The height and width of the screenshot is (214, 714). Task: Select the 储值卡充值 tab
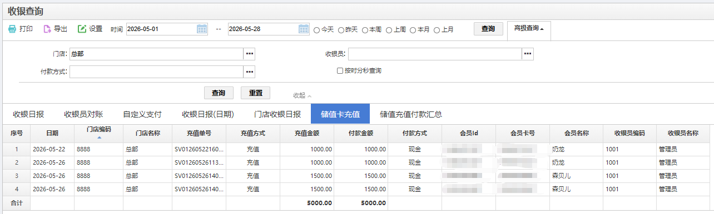click(x=340, y=114)
